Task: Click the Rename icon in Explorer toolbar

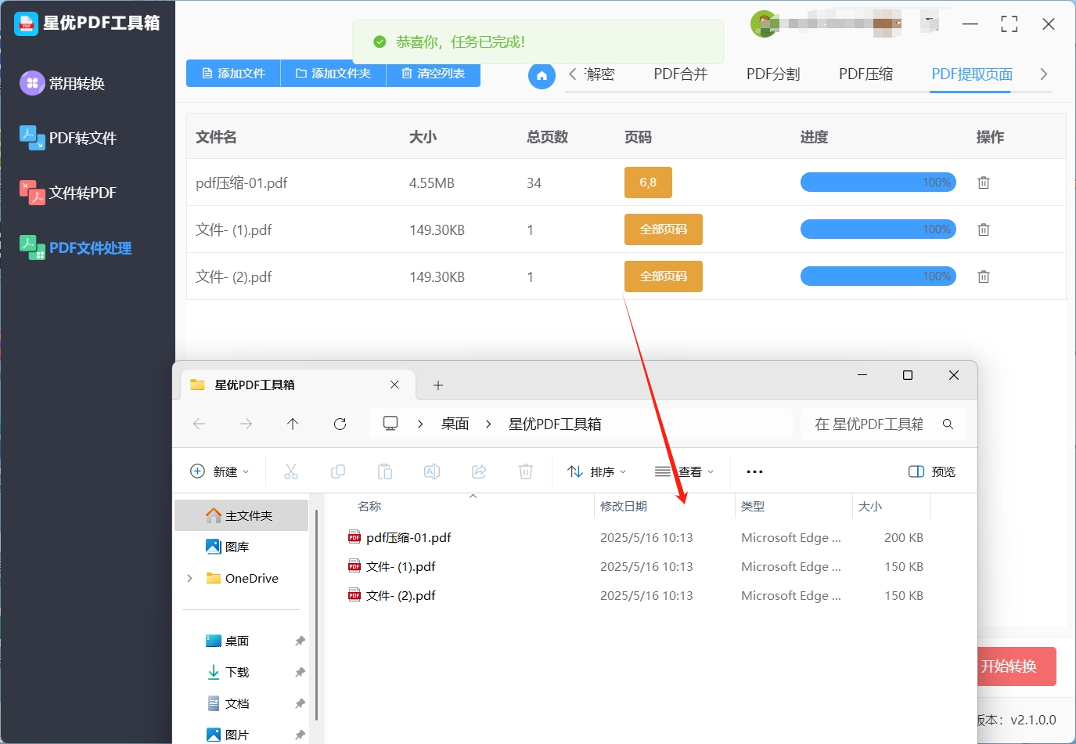Action: coord(432,471)
